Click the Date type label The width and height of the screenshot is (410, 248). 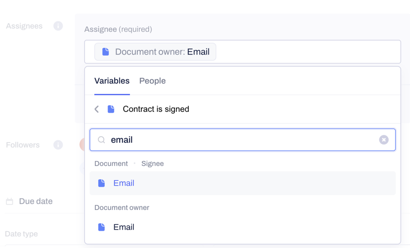[21, 234]
